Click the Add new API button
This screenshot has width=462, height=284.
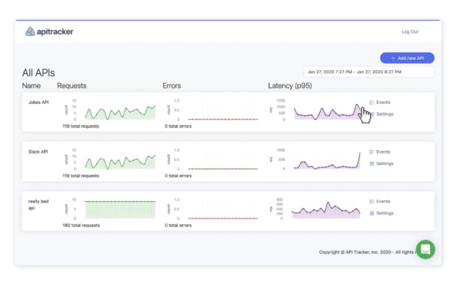pyautogui.click(x=407, y=58)
